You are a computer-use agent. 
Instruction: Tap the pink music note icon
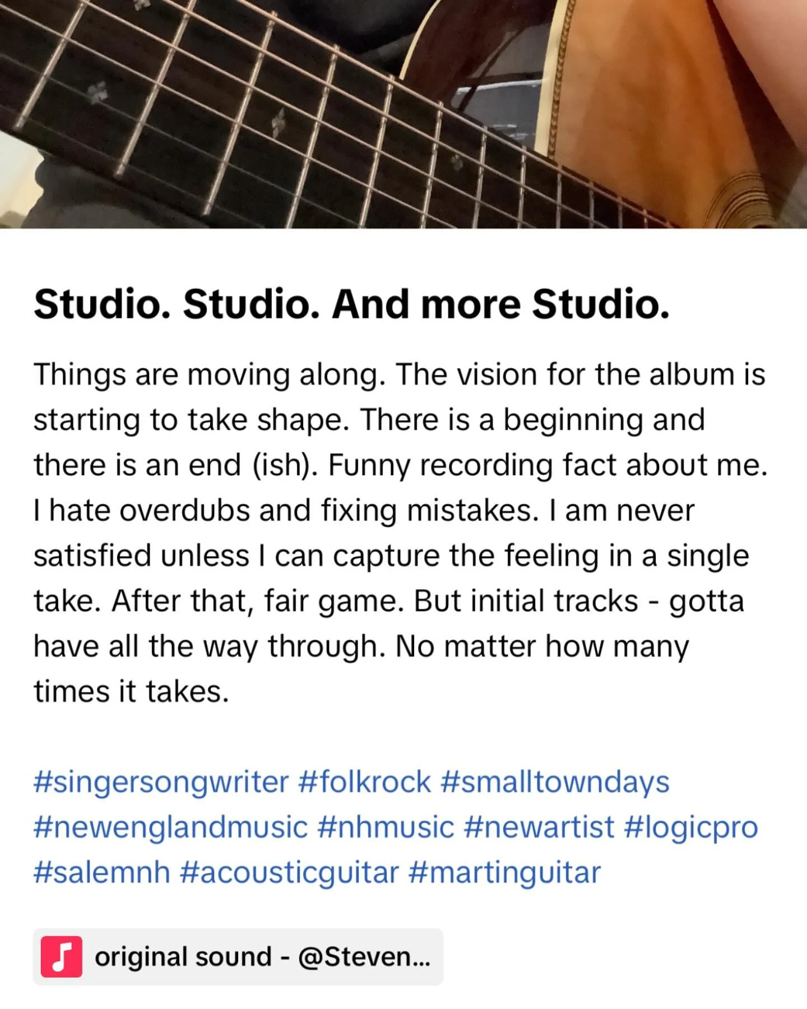[x=62, y=957]
